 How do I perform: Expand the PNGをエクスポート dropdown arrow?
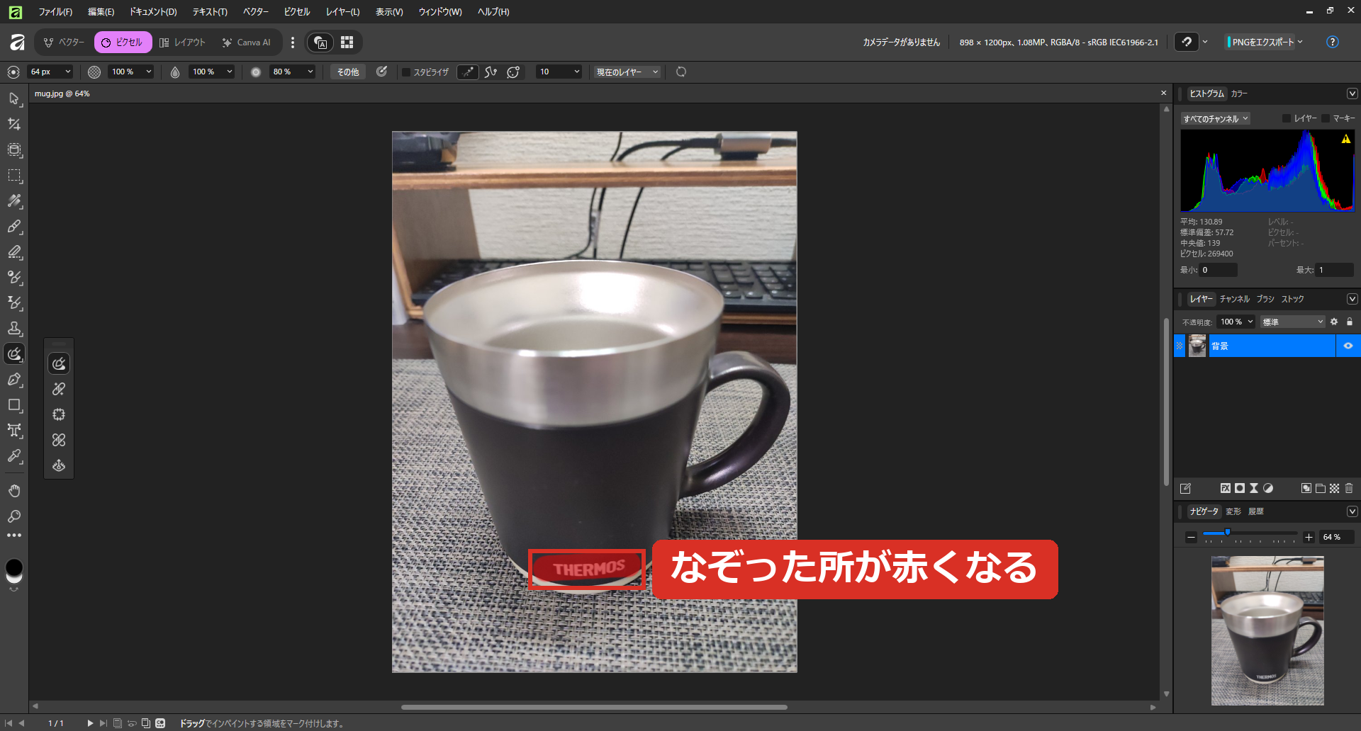[1300, 42]
